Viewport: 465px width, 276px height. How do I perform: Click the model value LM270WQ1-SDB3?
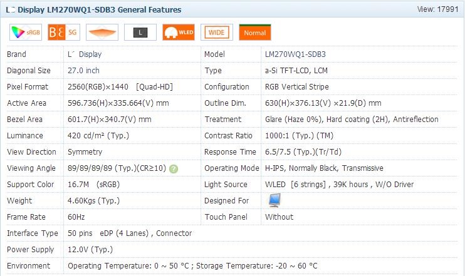[295, 54]
